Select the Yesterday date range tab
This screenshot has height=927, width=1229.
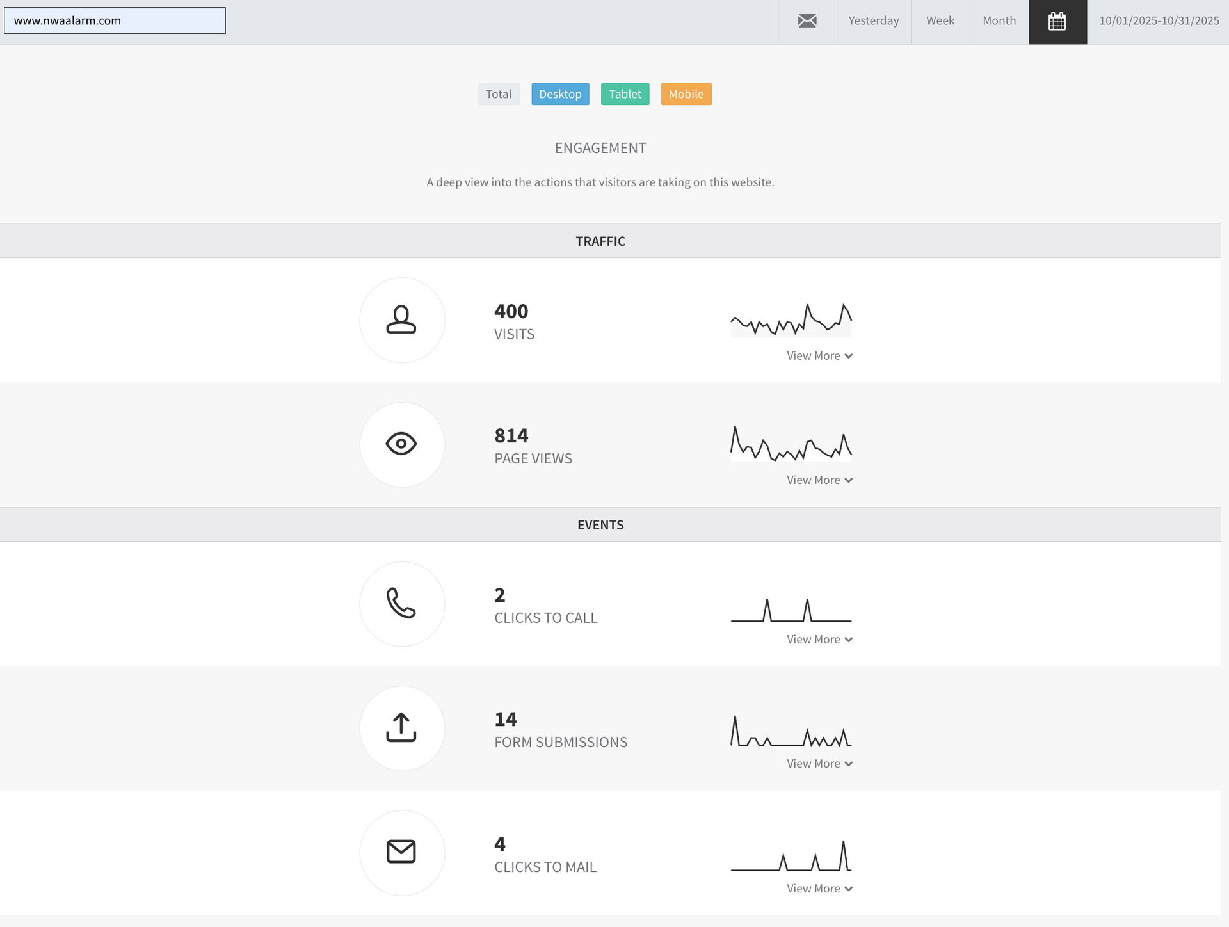click(873, 21)
